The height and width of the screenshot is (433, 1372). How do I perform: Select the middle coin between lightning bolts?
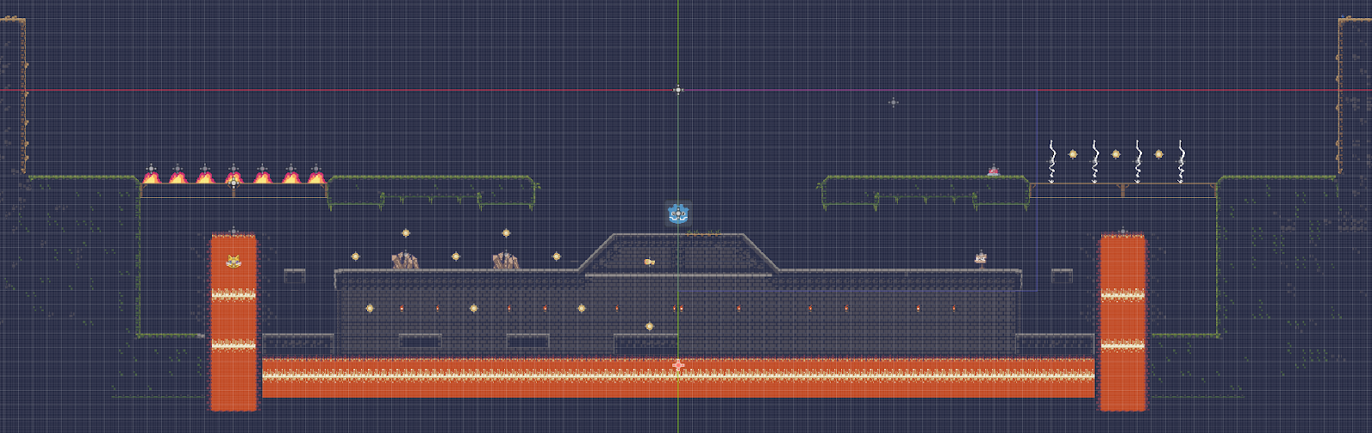click(1116, 154)
